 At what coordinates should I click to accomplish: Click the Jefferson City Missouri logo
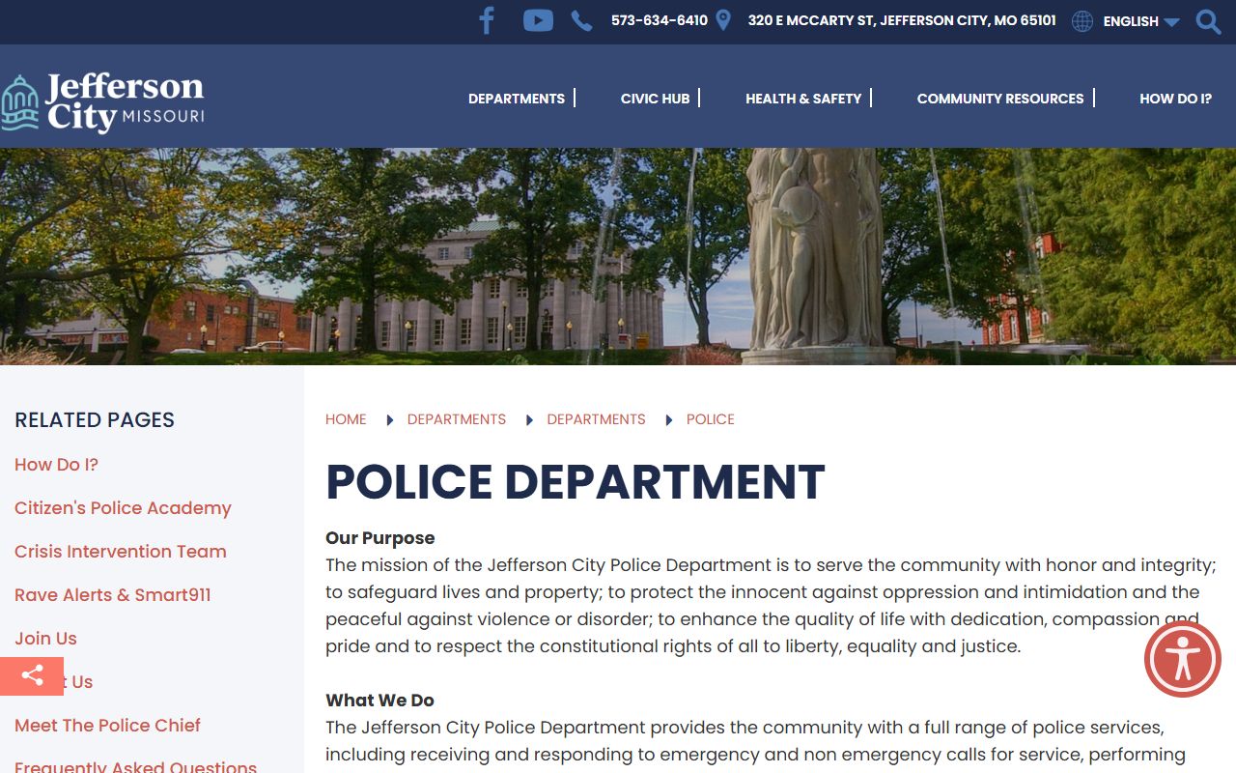[102, 101]
